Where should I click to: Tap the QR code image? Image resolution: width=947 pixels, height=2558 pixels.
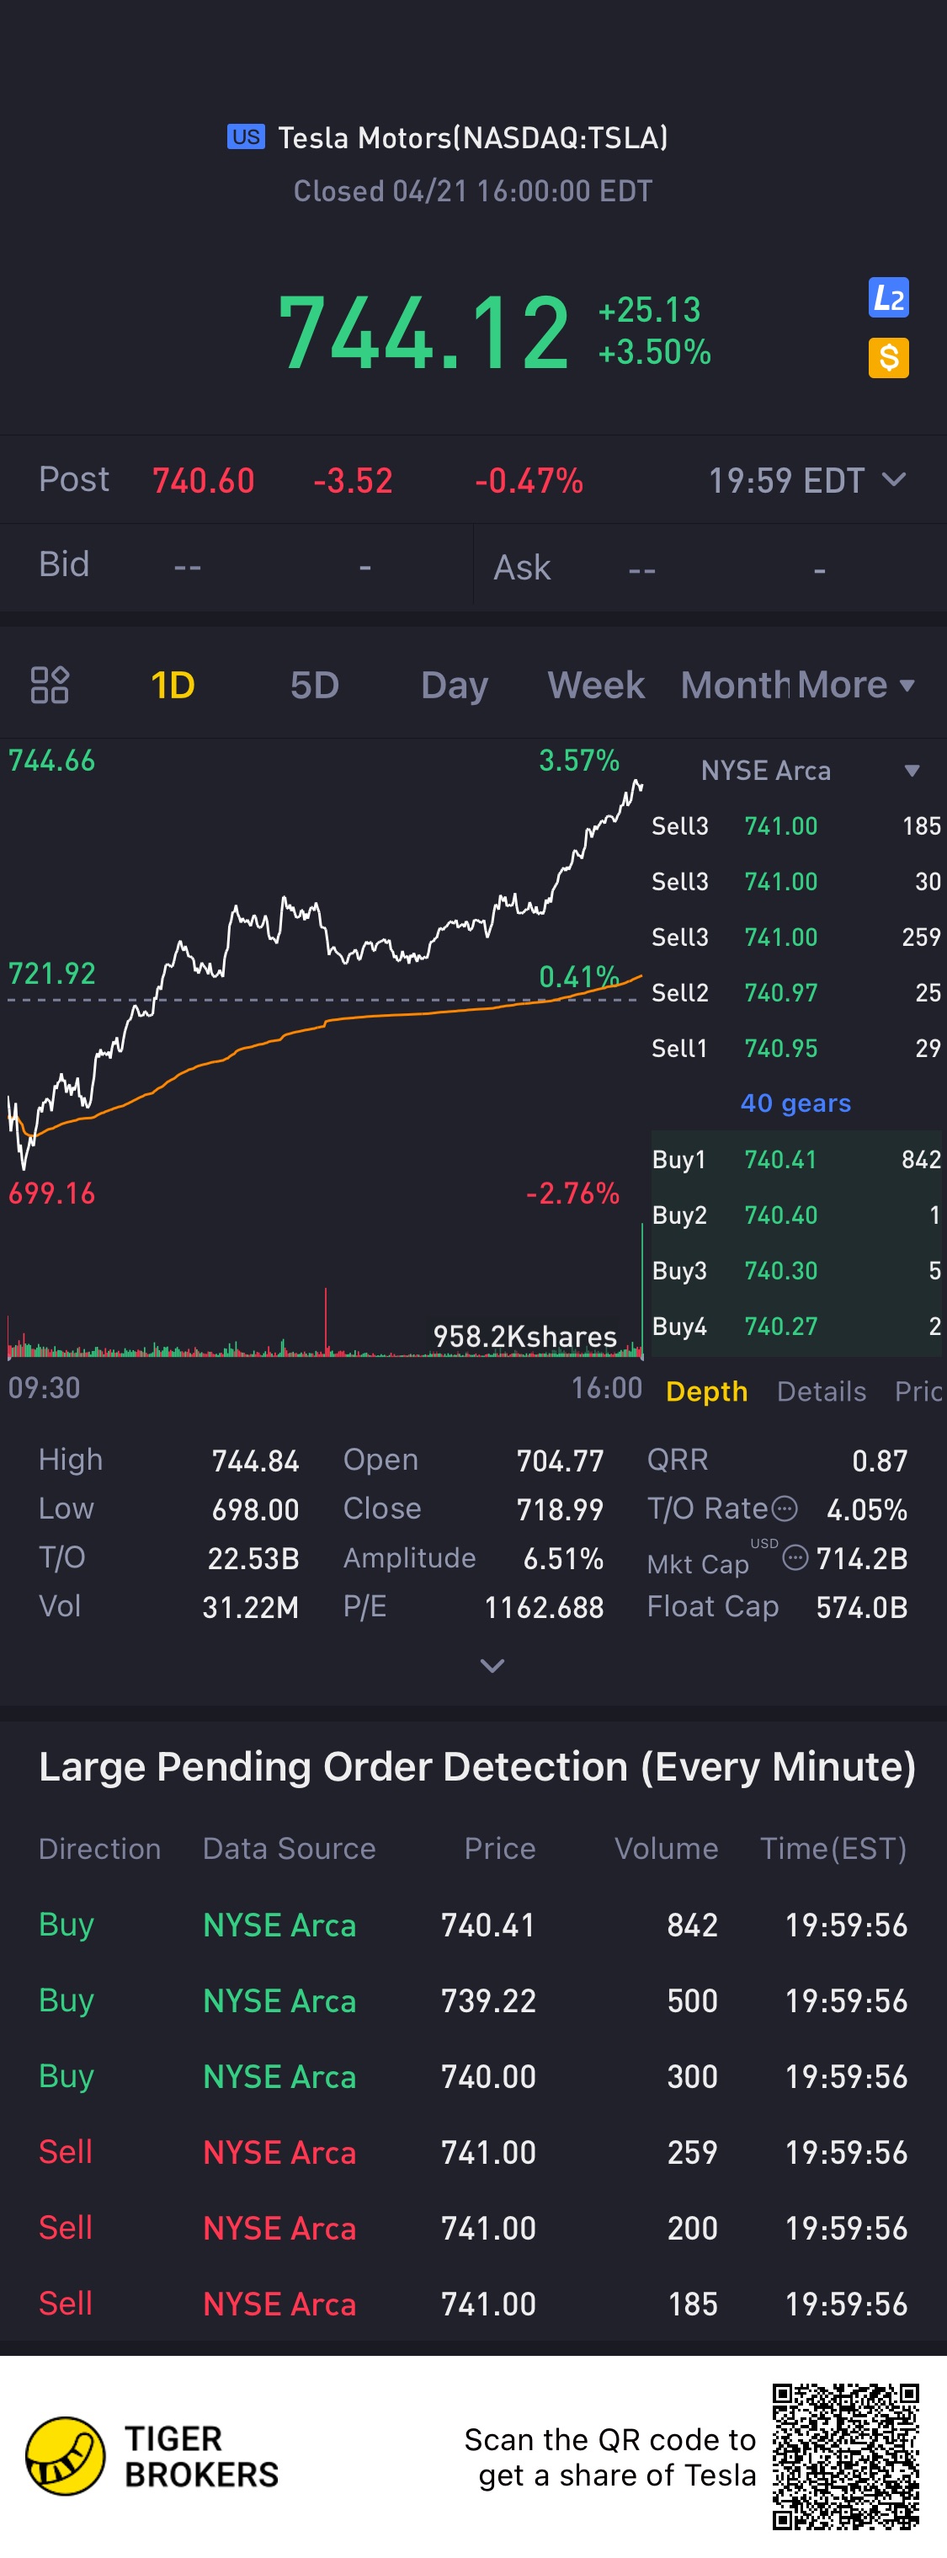pyautogui.click(x=846, y=2456)
